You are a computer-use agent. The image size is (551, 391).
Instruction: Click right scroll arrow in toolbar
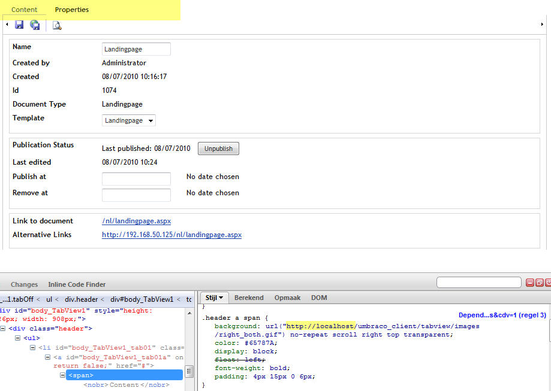pos(542,25)
